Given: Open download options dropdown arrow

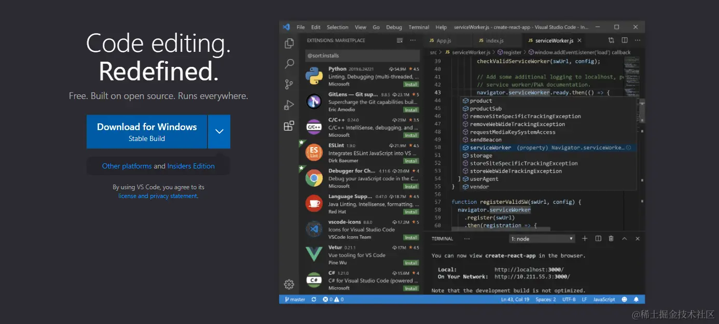Looking at the screenshot, I should coord(219,132).
